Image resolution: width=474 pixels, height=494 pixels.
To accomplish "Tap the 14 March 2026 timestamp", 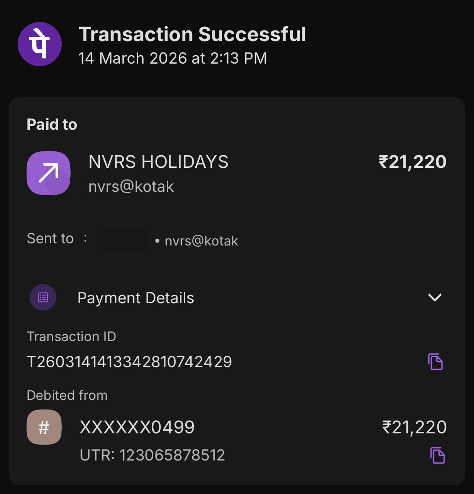I will tap(173, 58).
